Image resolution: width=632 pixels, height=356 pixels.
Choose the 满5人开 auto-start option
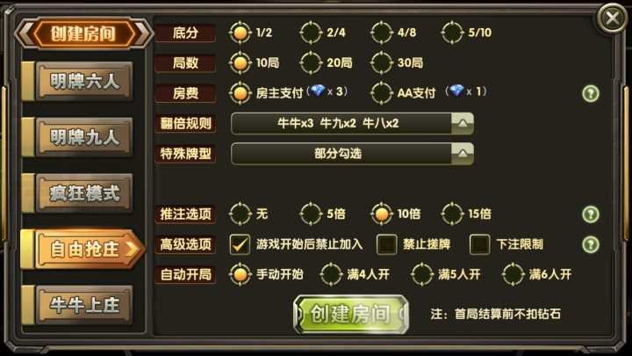[446, 274]
